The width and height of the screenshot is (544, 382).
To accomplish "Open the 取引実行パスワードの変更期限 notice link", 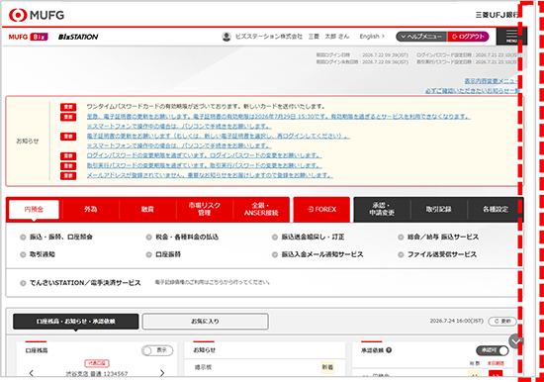I will click(204, 165).
